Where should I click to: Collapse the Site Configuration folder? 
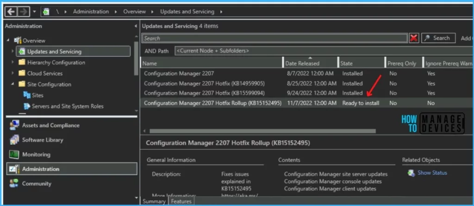tap(12, 84)
